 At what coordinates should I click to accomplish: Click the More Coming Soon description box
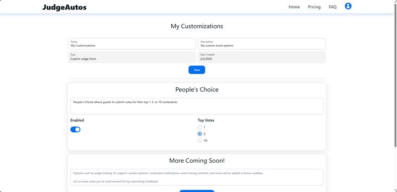[197, 177]
